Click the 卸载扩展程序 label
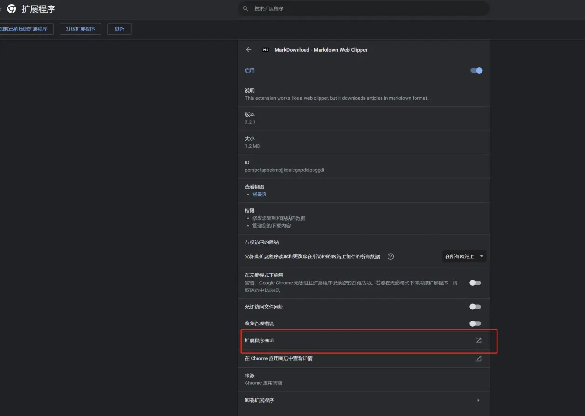Viewport: 585px width, 416px height. [x=259, y=400]
